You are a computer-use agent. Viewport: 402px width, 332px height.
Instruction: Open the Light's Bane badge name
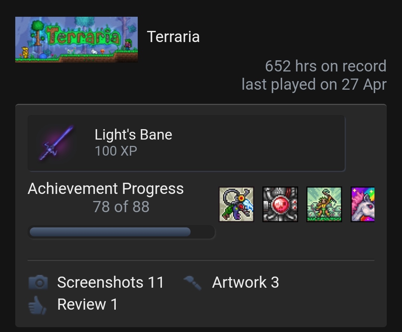(133, 135)
